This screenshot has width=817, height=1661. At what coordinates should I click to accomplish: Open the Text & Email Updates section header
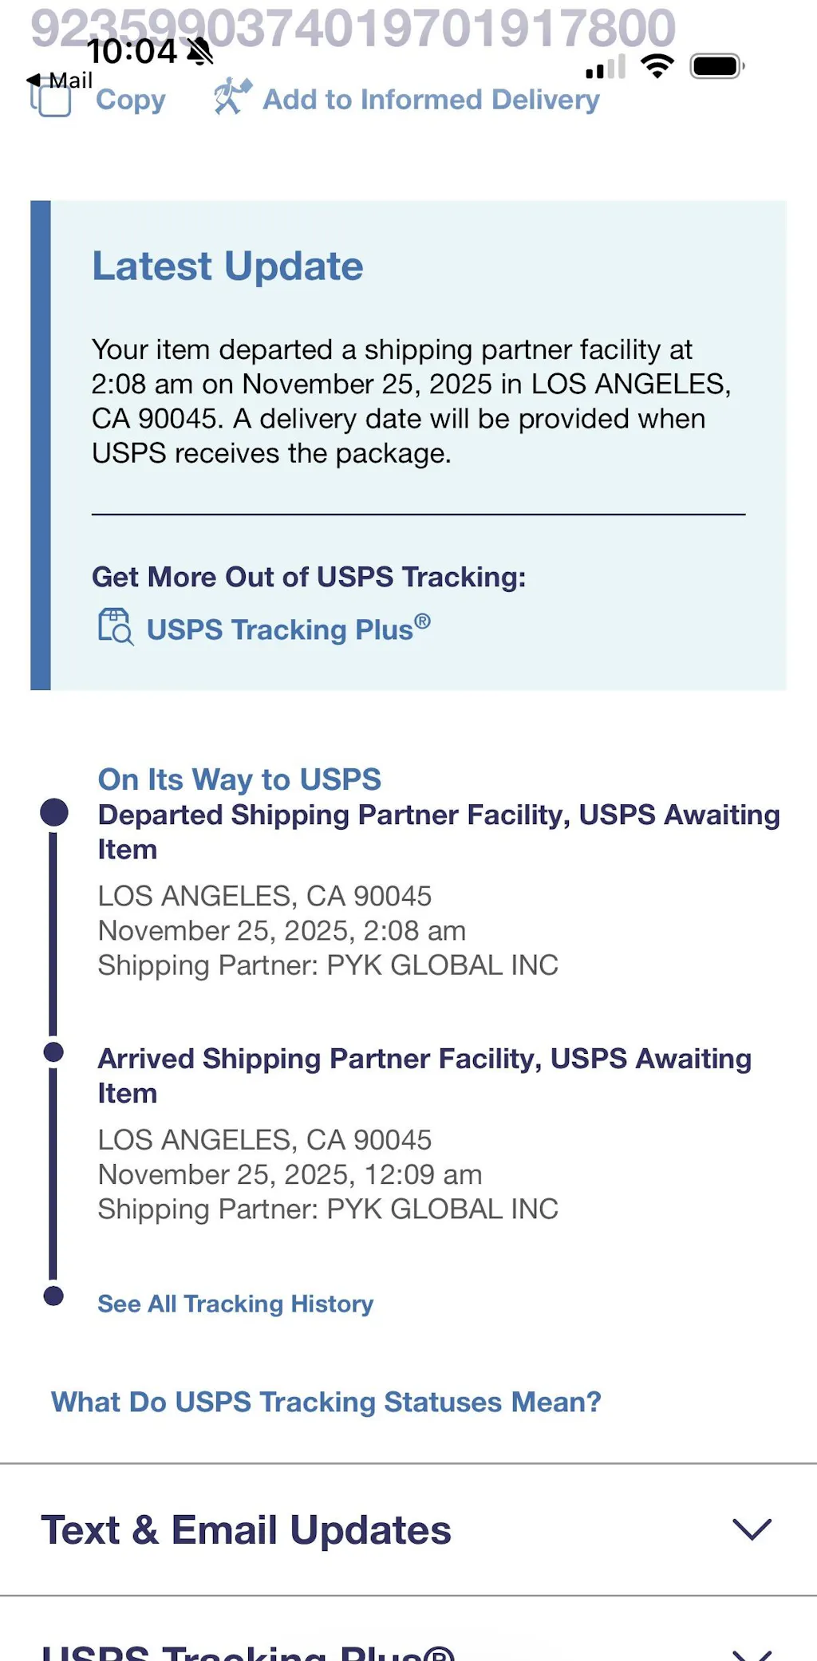click(246, 1529)
